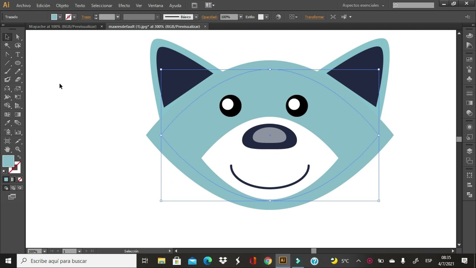476x268 pixels.
Task: Open the Pathfinder panel icon
Action: pyautogui.click(x=469, y=195)
